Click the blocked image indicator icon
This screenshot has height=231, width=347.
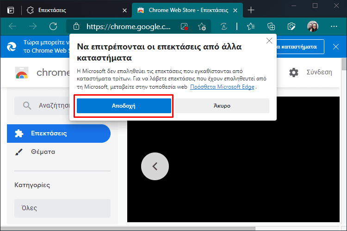(184, 27)
